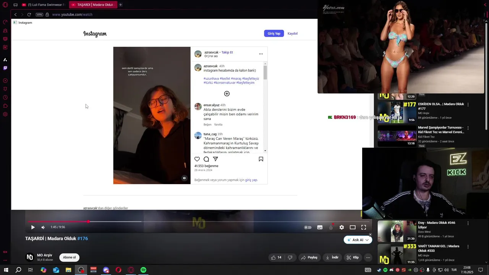489x275 pixels.
Task: Open Windows taskbar search
Action: tap(18, 270)
